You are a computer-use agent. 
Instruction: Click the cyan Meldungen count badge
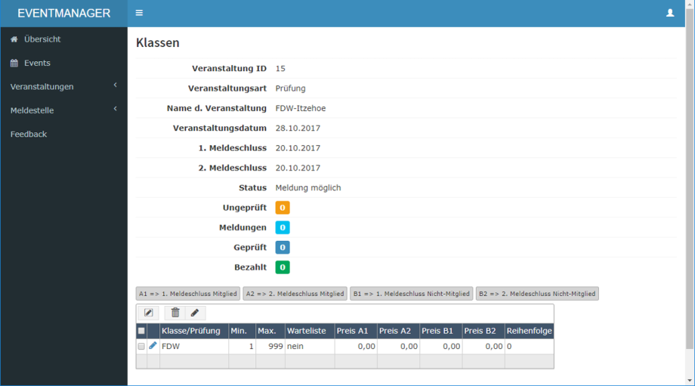tap(283, 227)
